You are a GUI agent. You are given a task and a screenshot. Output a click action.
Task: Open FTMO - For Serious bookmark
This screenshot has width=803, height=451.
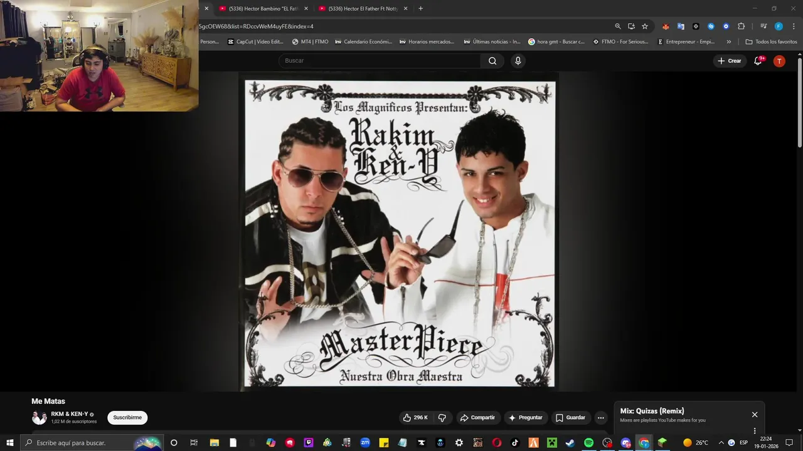[x=621, y=42]
